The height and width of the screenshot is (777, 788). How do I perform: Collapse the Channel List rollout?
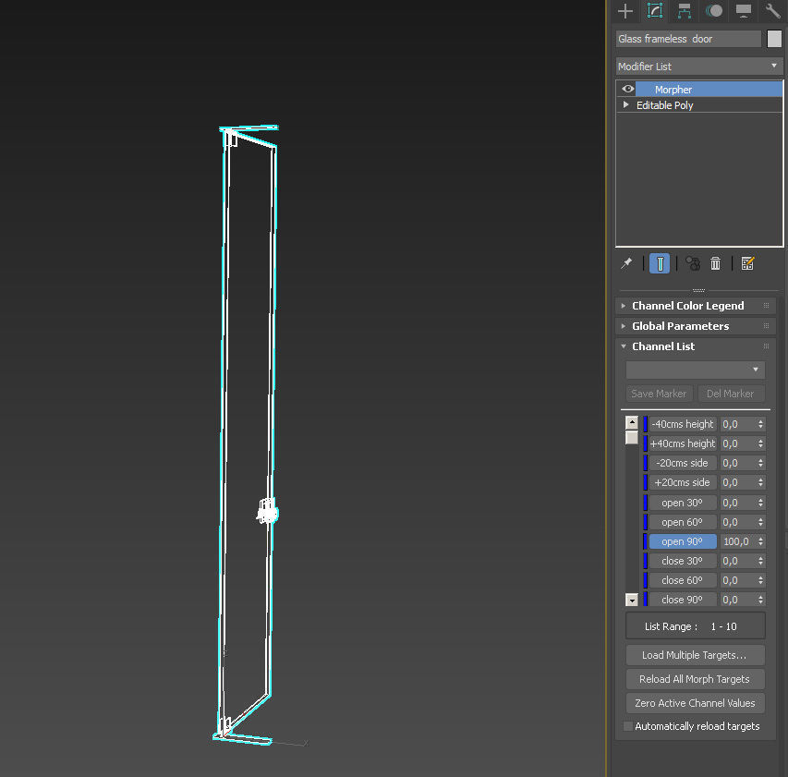[x=663, y=346]
